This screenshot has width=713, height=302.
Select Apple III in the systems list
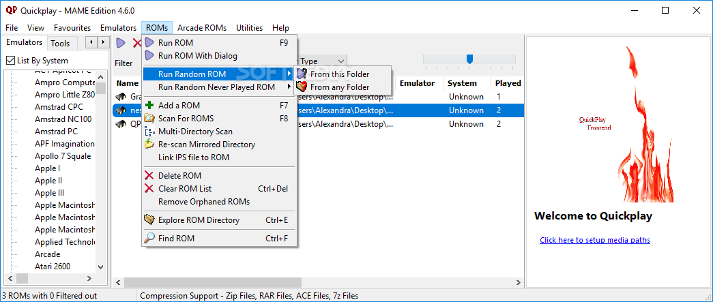(49, 192)
